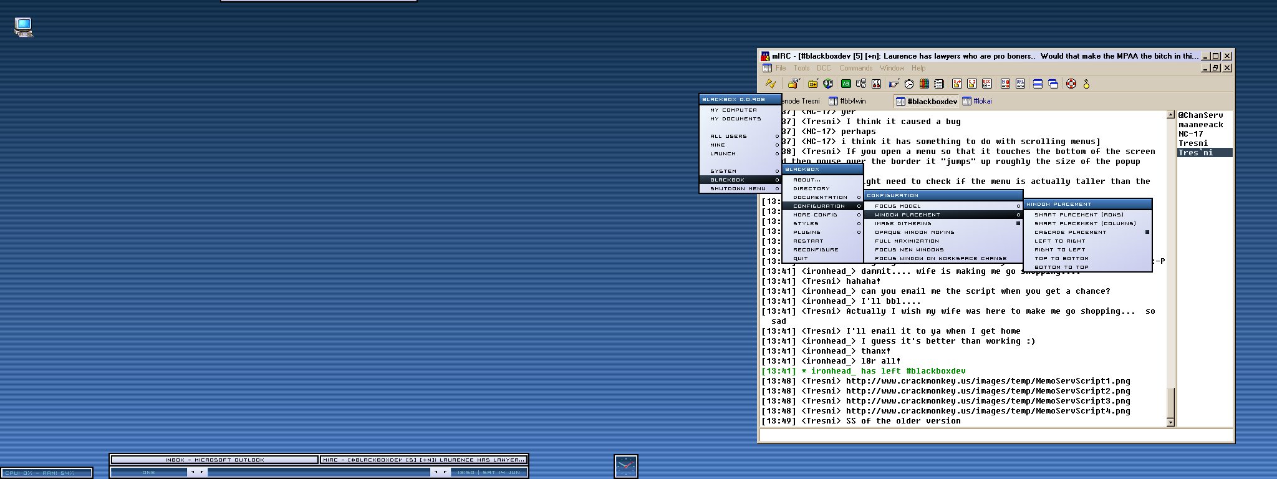Click the mIRC task button in Blackbox toolbar
Image resolution: width=1277 pixels, height=479 pixels.
click(x=423, y=460)
